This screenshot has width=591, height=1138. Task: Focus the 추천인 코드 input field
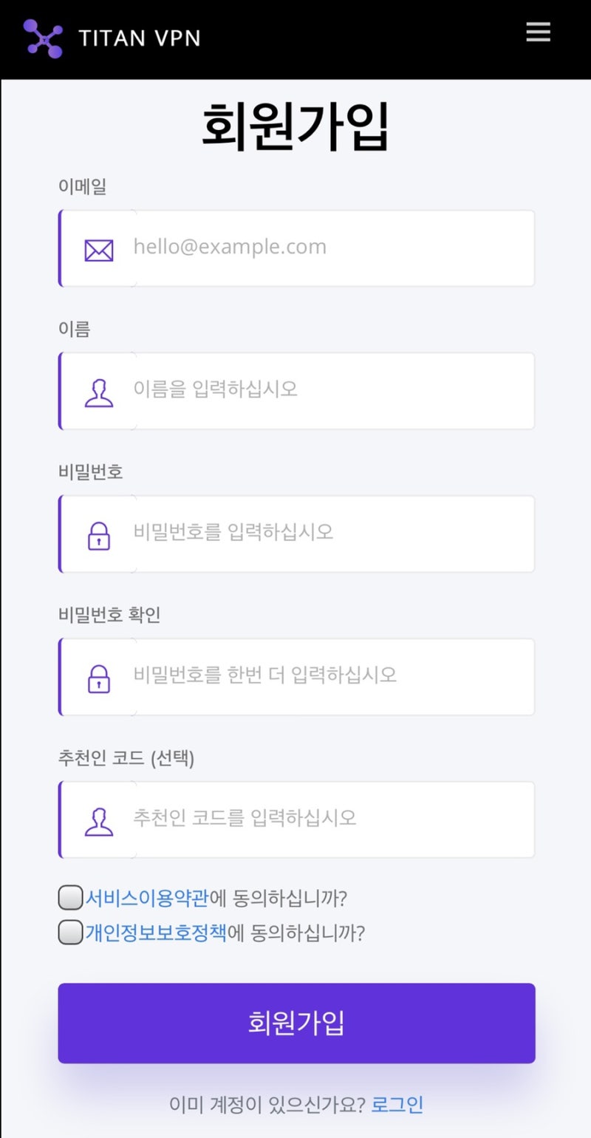tap(332, 819)
